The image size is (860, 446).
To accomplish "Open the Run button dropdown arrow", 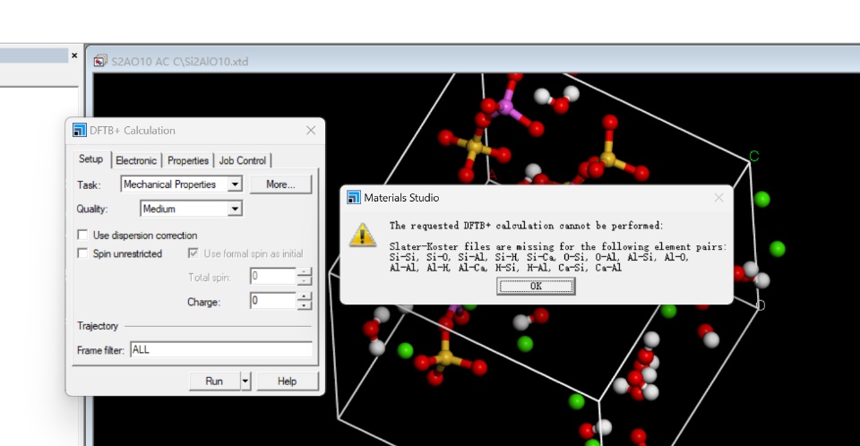I will 245,382.
